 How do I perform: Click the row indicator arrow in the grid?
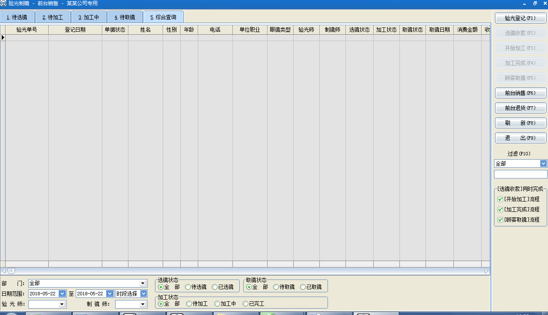click(3, 38)
